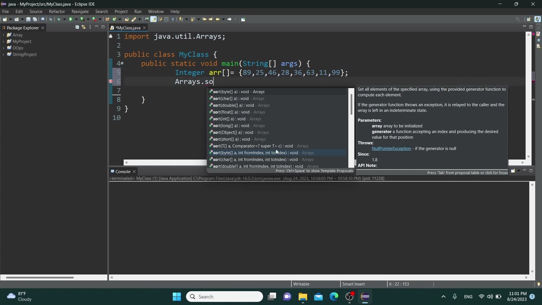Open the File menu
The image size is (542, 305).
pyautogui.click(x=6, y=11)
